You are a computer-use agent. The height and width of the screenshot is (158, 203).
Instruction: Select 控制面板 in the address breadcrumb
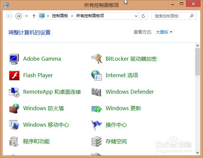pos(60,16)
